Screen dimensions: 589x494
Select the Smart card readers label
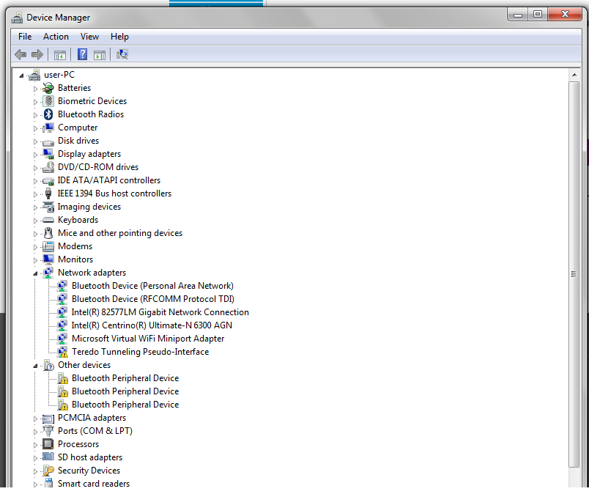94,484
